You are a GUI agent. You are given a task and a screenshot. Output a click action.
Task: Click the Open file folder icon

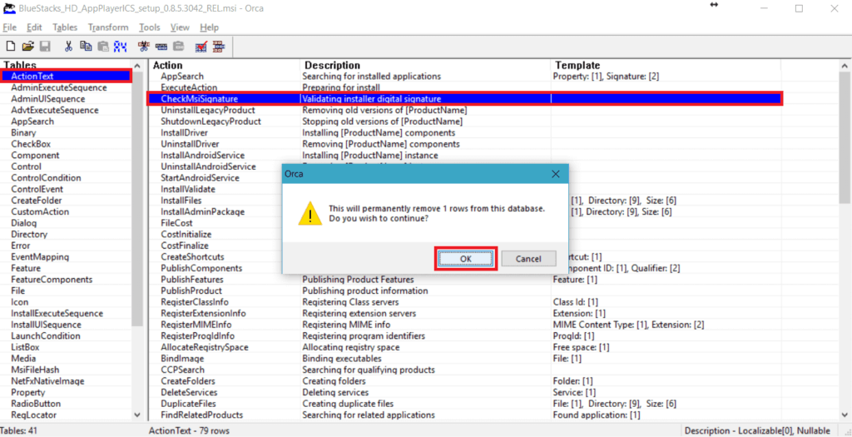pos(27,47)
